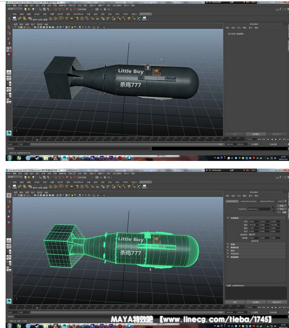Viewport: 289px width, 328px height.
Task: Open menu set dropdown in upper status line
Action: click(15, 9)
